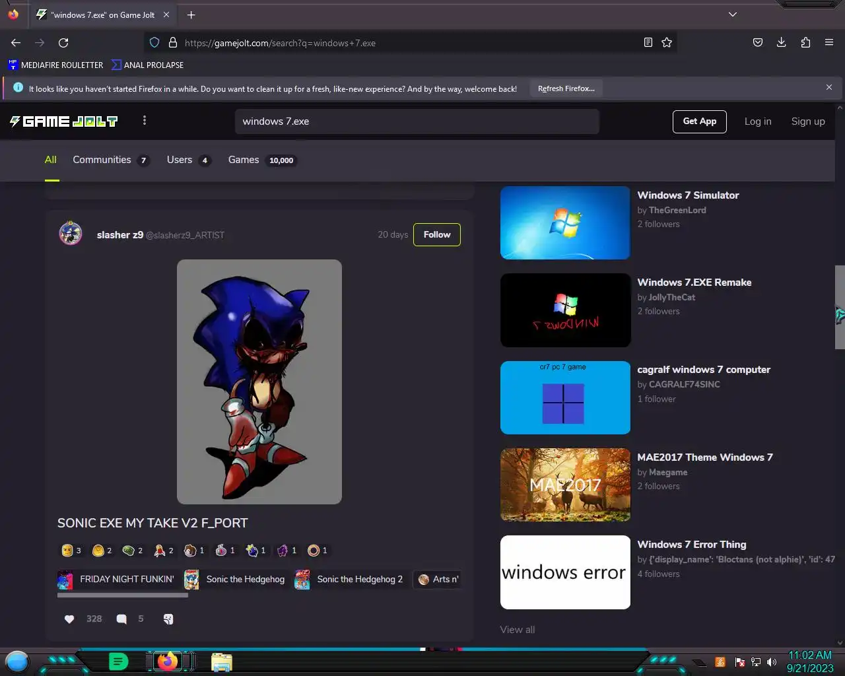
Task: Close the Game Jolt tab
Action: pyautogui.click(x=166, y=15)
